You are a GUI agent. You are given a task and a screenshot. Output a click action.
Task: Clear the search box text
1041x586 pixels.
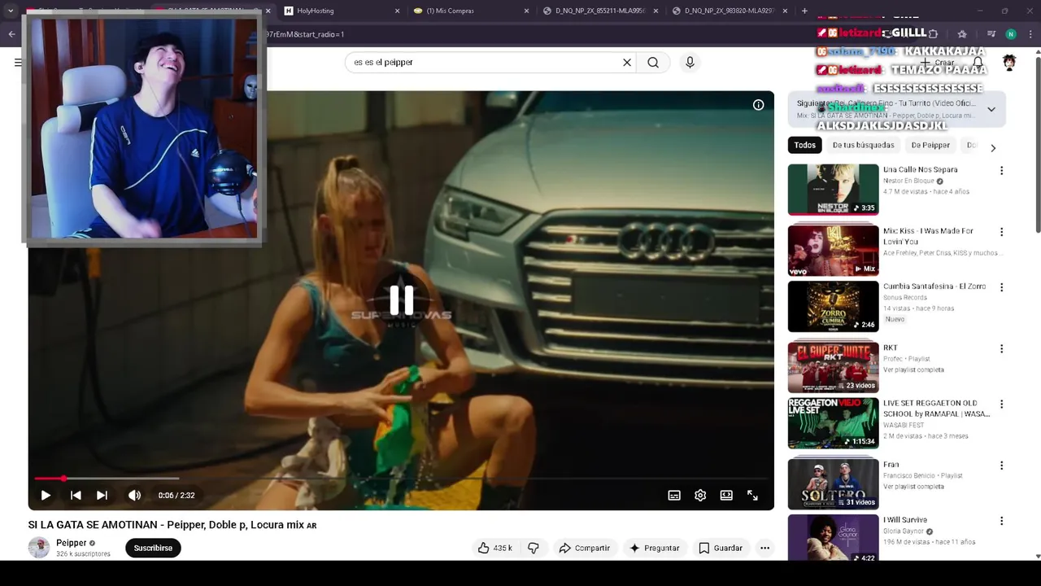[627, 62]
